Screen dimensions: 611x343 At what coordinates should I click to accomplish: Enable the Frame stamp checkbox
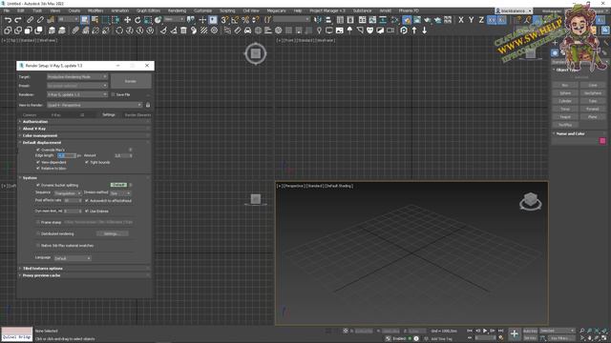pyautogui.click(x=38, y=222)
